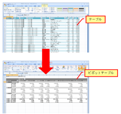121x114 pixels.
Task: Click ピボットテーブルで集計 in the top window's ribbon
Action: (20, 8)
